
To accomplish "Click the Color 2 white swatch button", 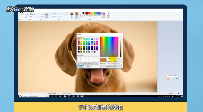I will coord(80,15).
